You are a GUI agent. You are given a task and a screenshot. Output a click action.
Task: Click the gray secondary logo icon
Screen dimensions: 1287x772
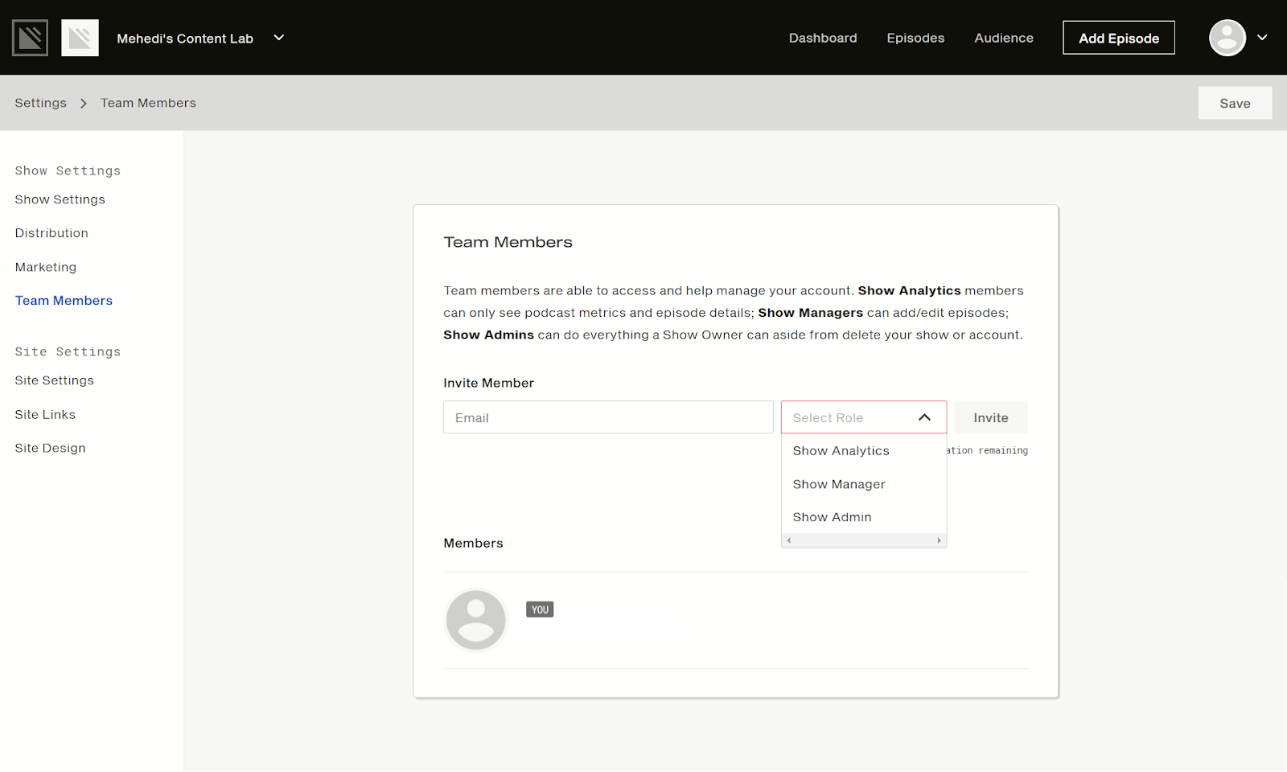pyautogui.click(x=80, y=37)
